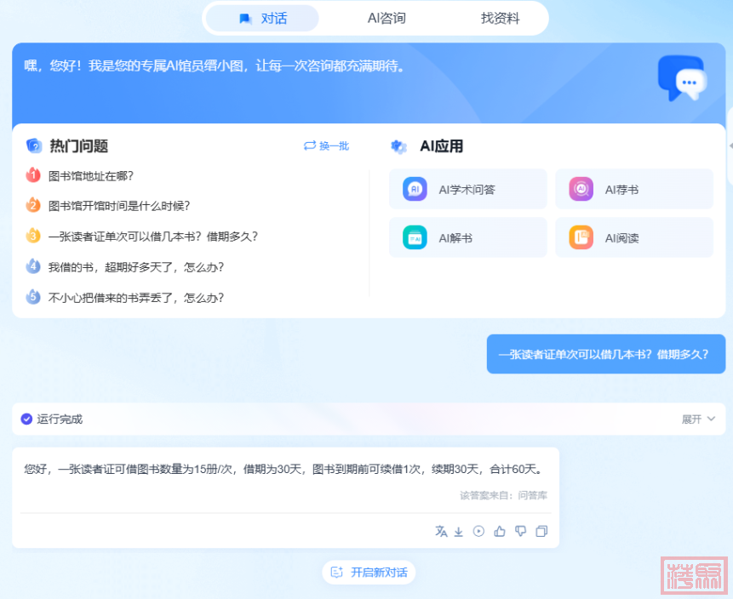This screenshot has width=733, height=599.
Task: Ask hot question 图书馆开馆时间是什么时候？
Action: (119, 206)
